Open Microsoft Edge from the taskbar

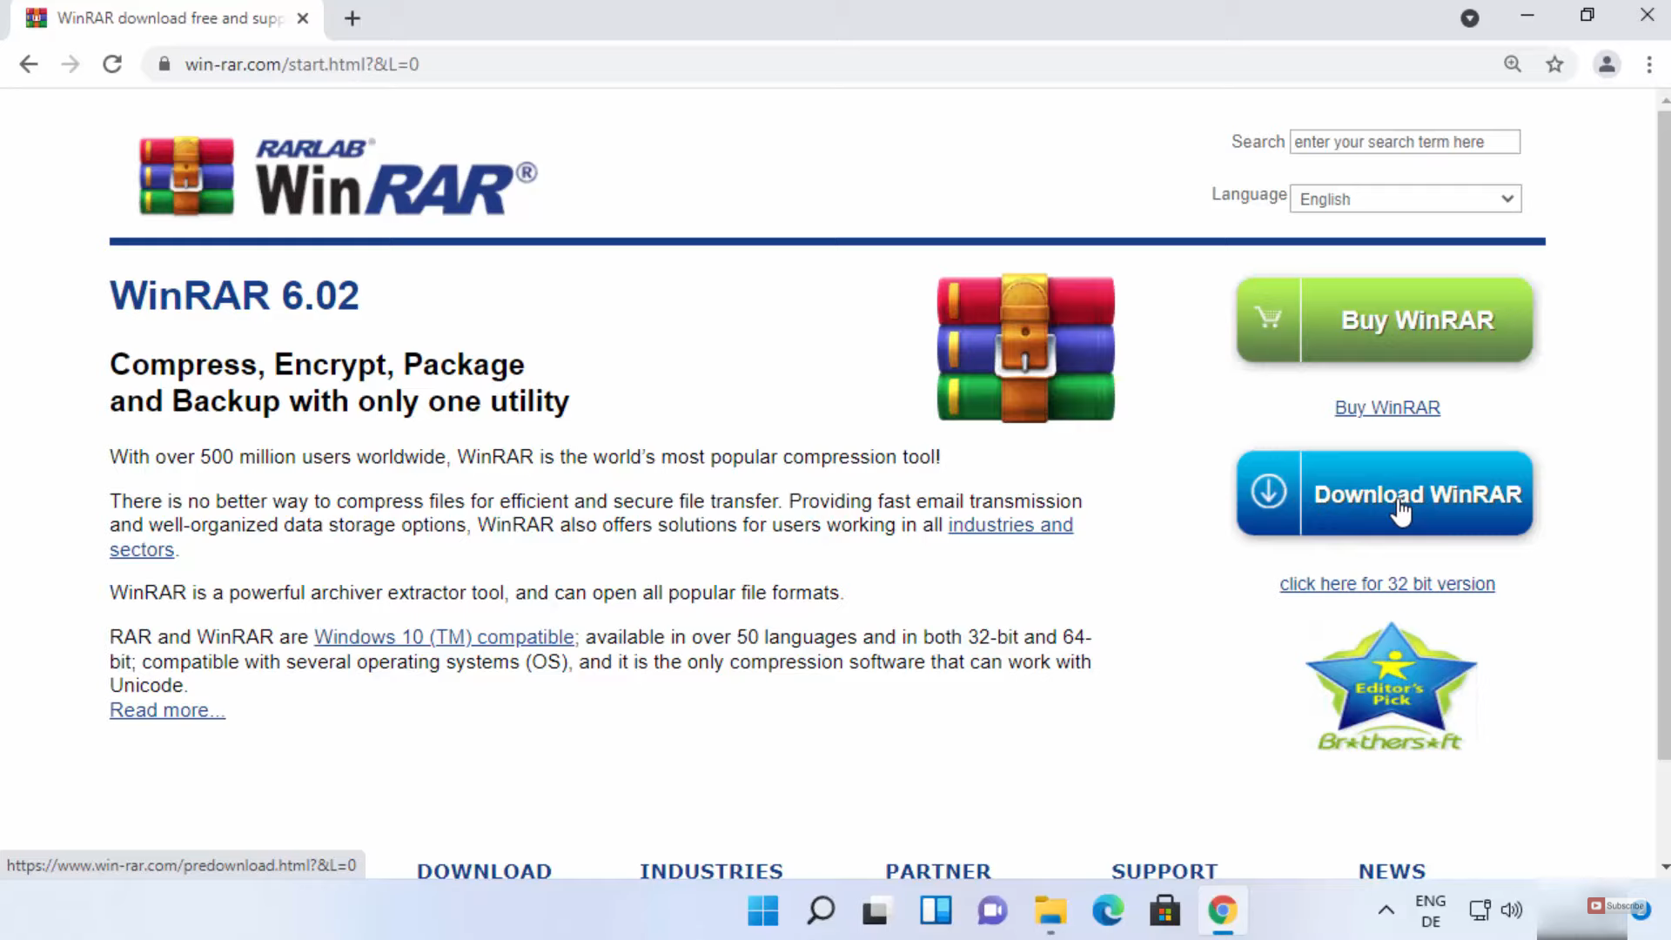tap(1108, 911)
